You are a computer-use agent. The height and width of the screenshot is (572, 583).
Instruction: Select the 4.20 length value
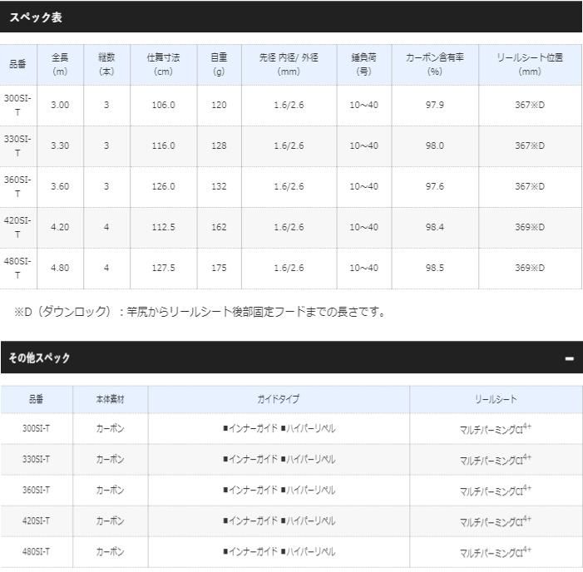(60, 227)
